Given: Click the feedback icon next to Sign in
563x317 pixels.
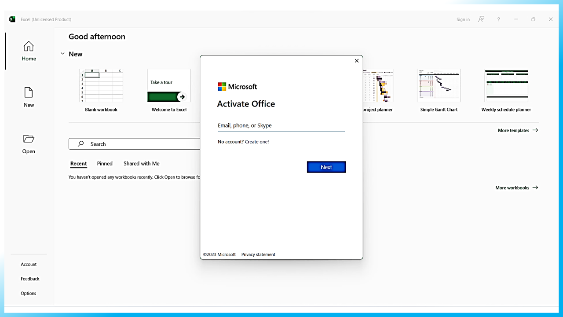Looking at the screenshot, I should click(x=481, y=19).
